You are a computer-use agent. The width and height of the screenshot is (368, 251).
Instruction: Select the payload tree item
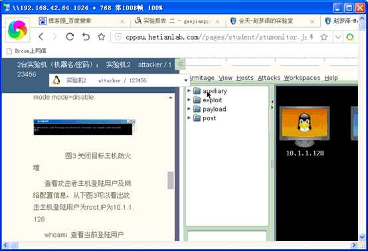(215, 109)
